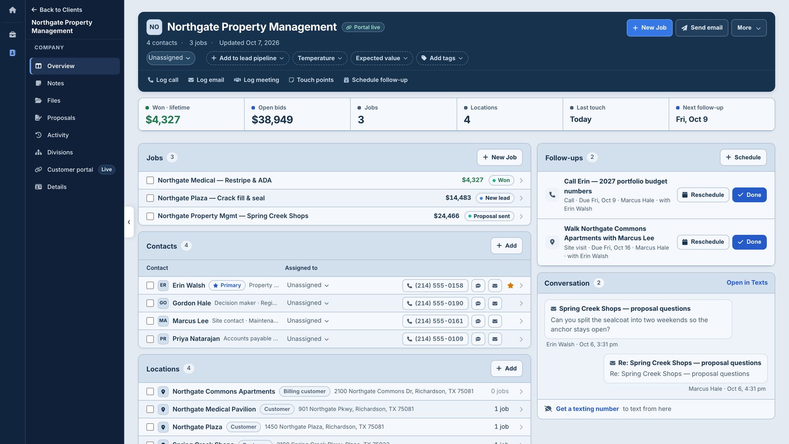Click Log call phone action
The image size is (789, 444).
click(x=163, y=80)
